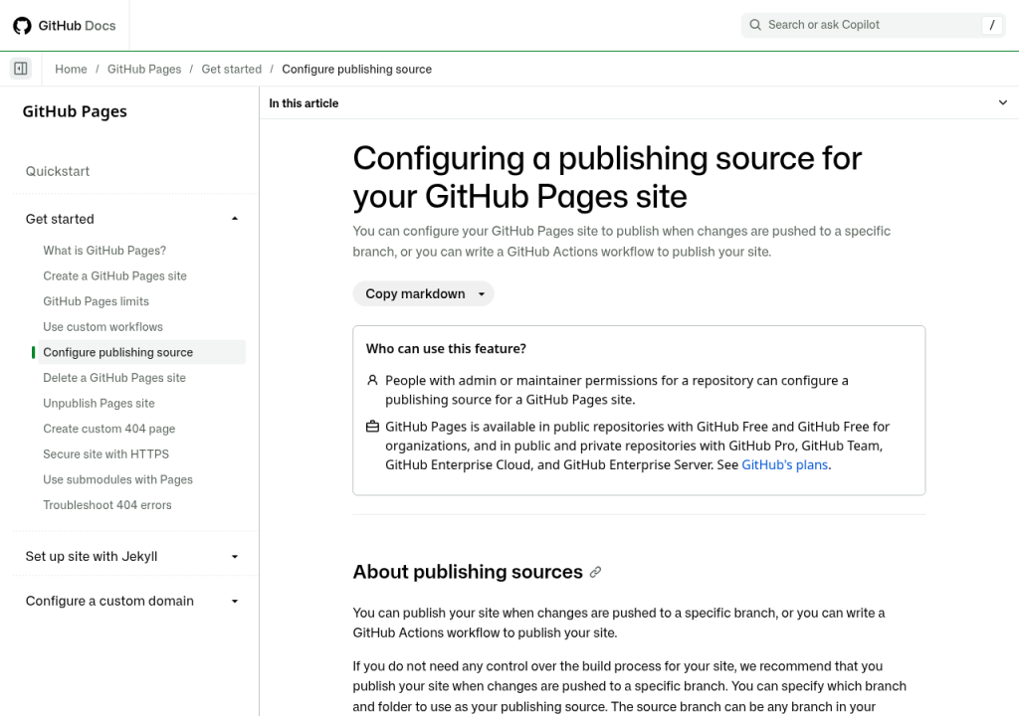1019x716 pixels.
Task: Open Troubleshoot 404 errors article
Action: pos(107,504)
